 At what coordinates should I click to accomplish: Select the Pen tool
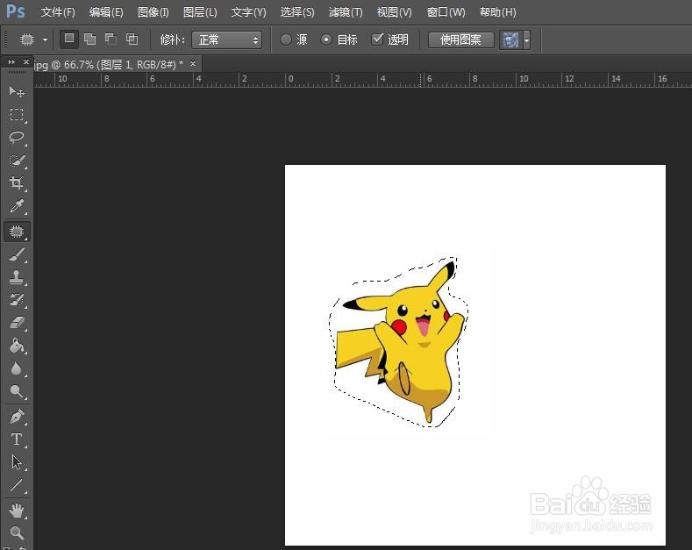point(17,416)
